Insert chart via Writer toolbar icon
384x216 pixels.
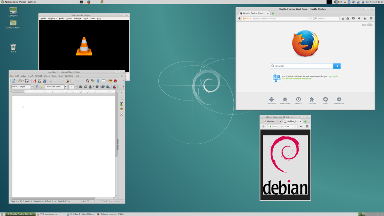point(115,81)
